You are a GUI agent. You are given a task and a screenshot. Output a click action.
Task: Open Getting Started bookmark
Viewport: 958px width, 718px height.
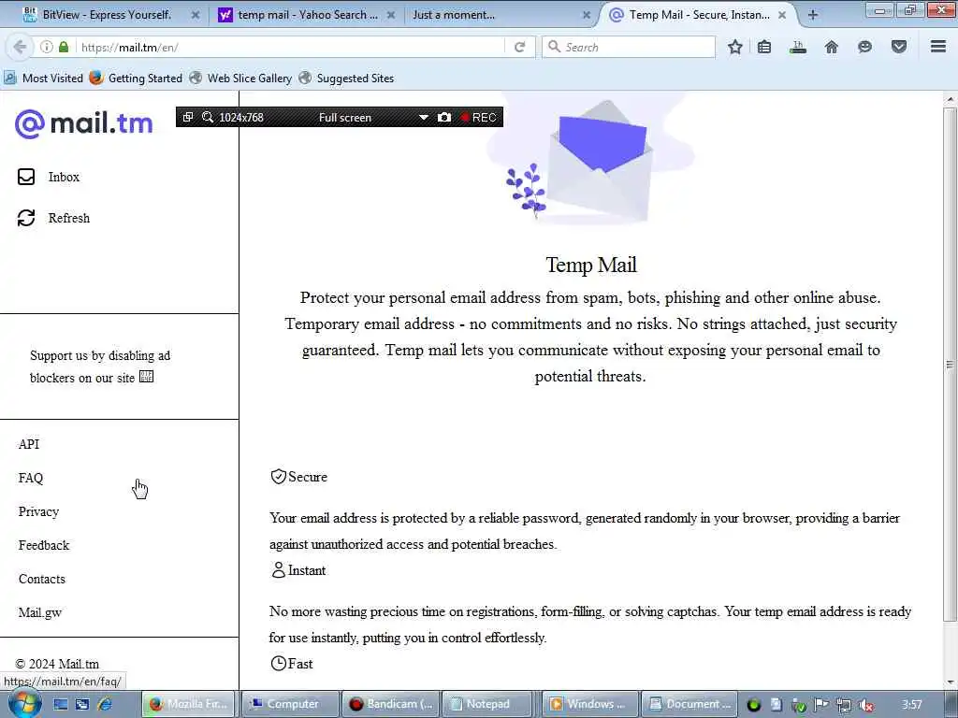click(136, 79)
